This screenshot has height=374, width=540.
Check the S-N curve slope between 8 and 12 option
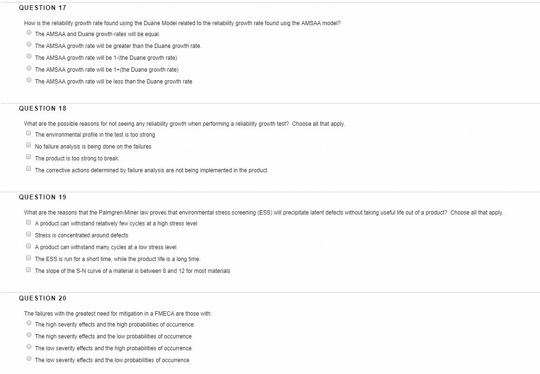click(x=29, y=269)
